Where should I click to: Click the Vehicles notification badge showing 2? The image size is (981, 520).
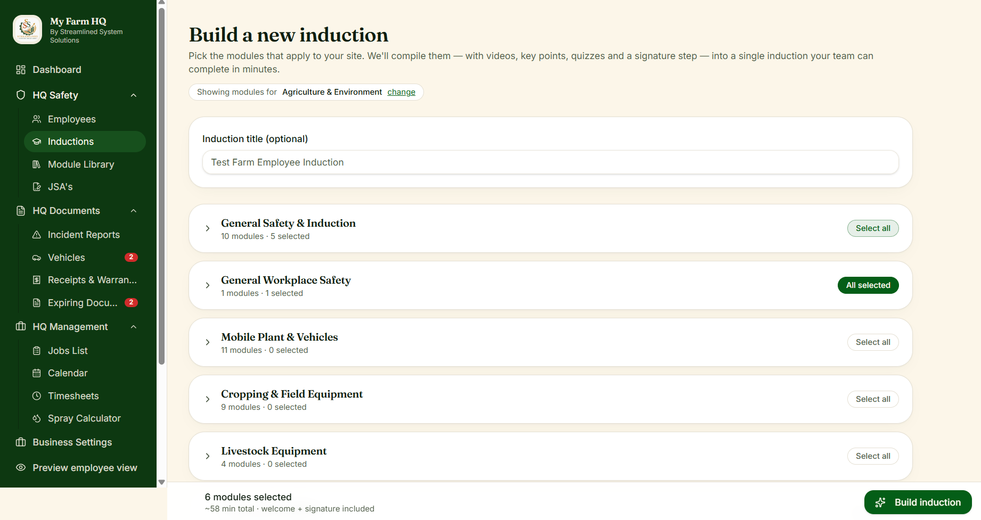(131, 258)
